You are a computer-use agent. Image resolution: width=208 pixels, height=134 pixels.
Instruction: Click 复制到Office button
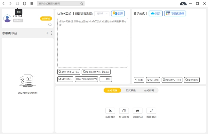(x=172, y=80)
